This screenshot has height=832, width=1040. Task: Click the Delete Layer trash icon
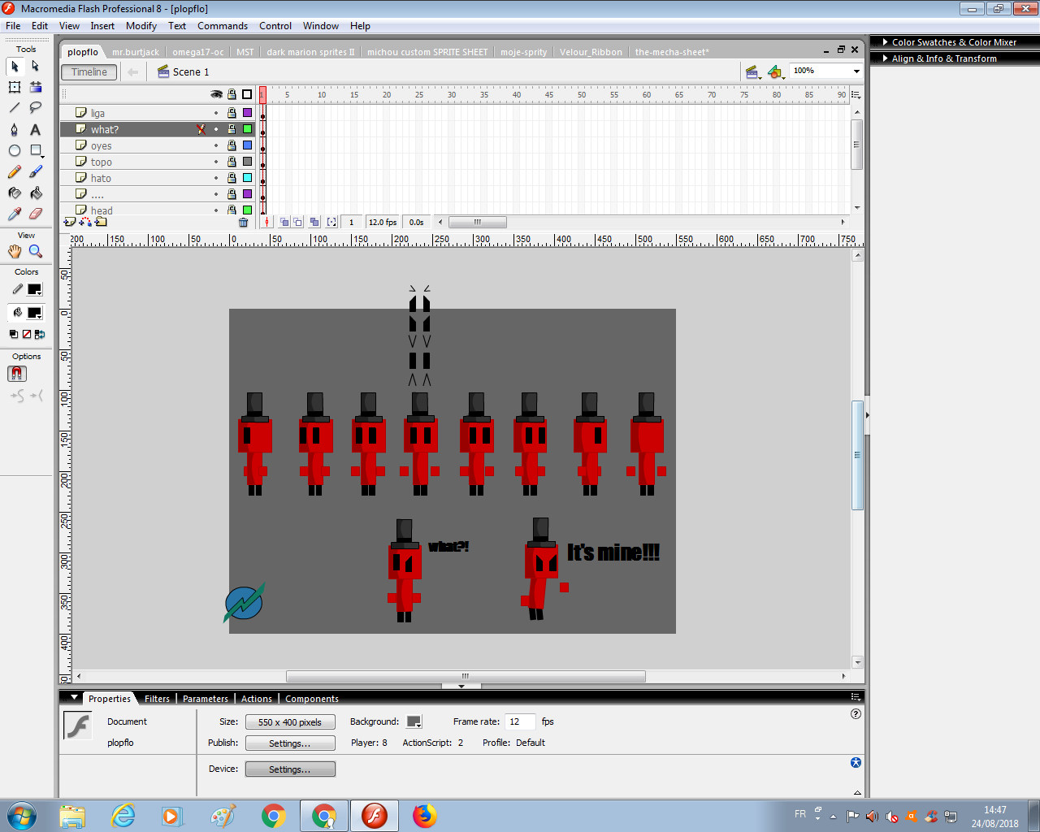point(243,222)
